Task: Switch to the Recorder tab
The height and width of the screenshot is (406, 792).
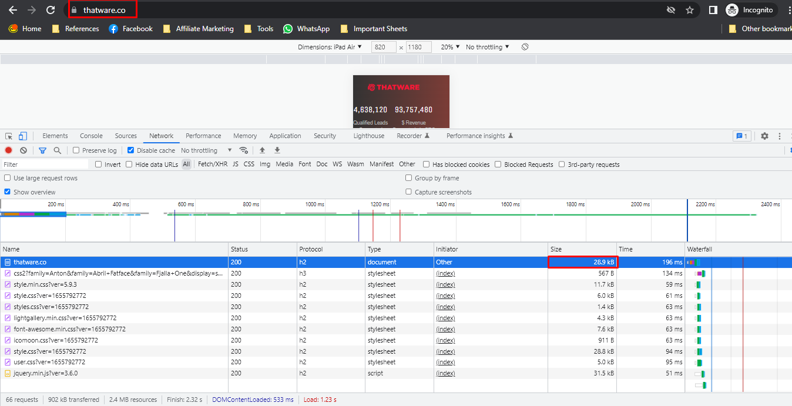Action: 413,136
